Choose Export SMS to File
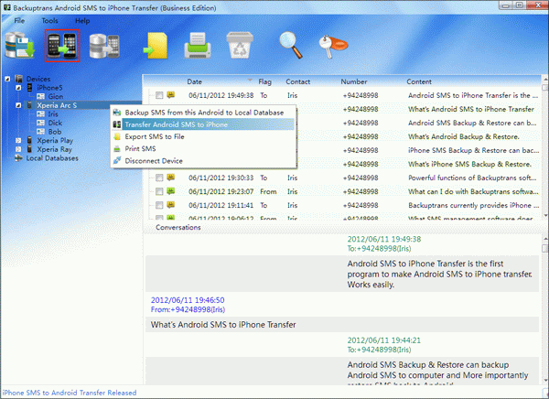This screenshot has height=399, width=549. (204, 136)
